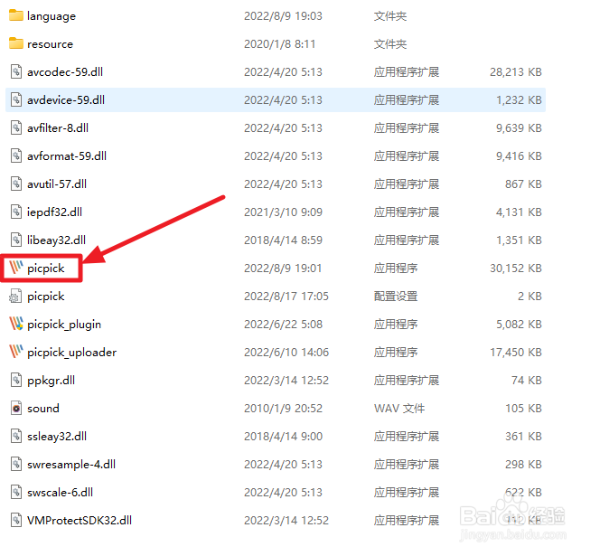The image size is (600, 556).
Task: Click the 5,082 KB size value
Action: point(519,324)
